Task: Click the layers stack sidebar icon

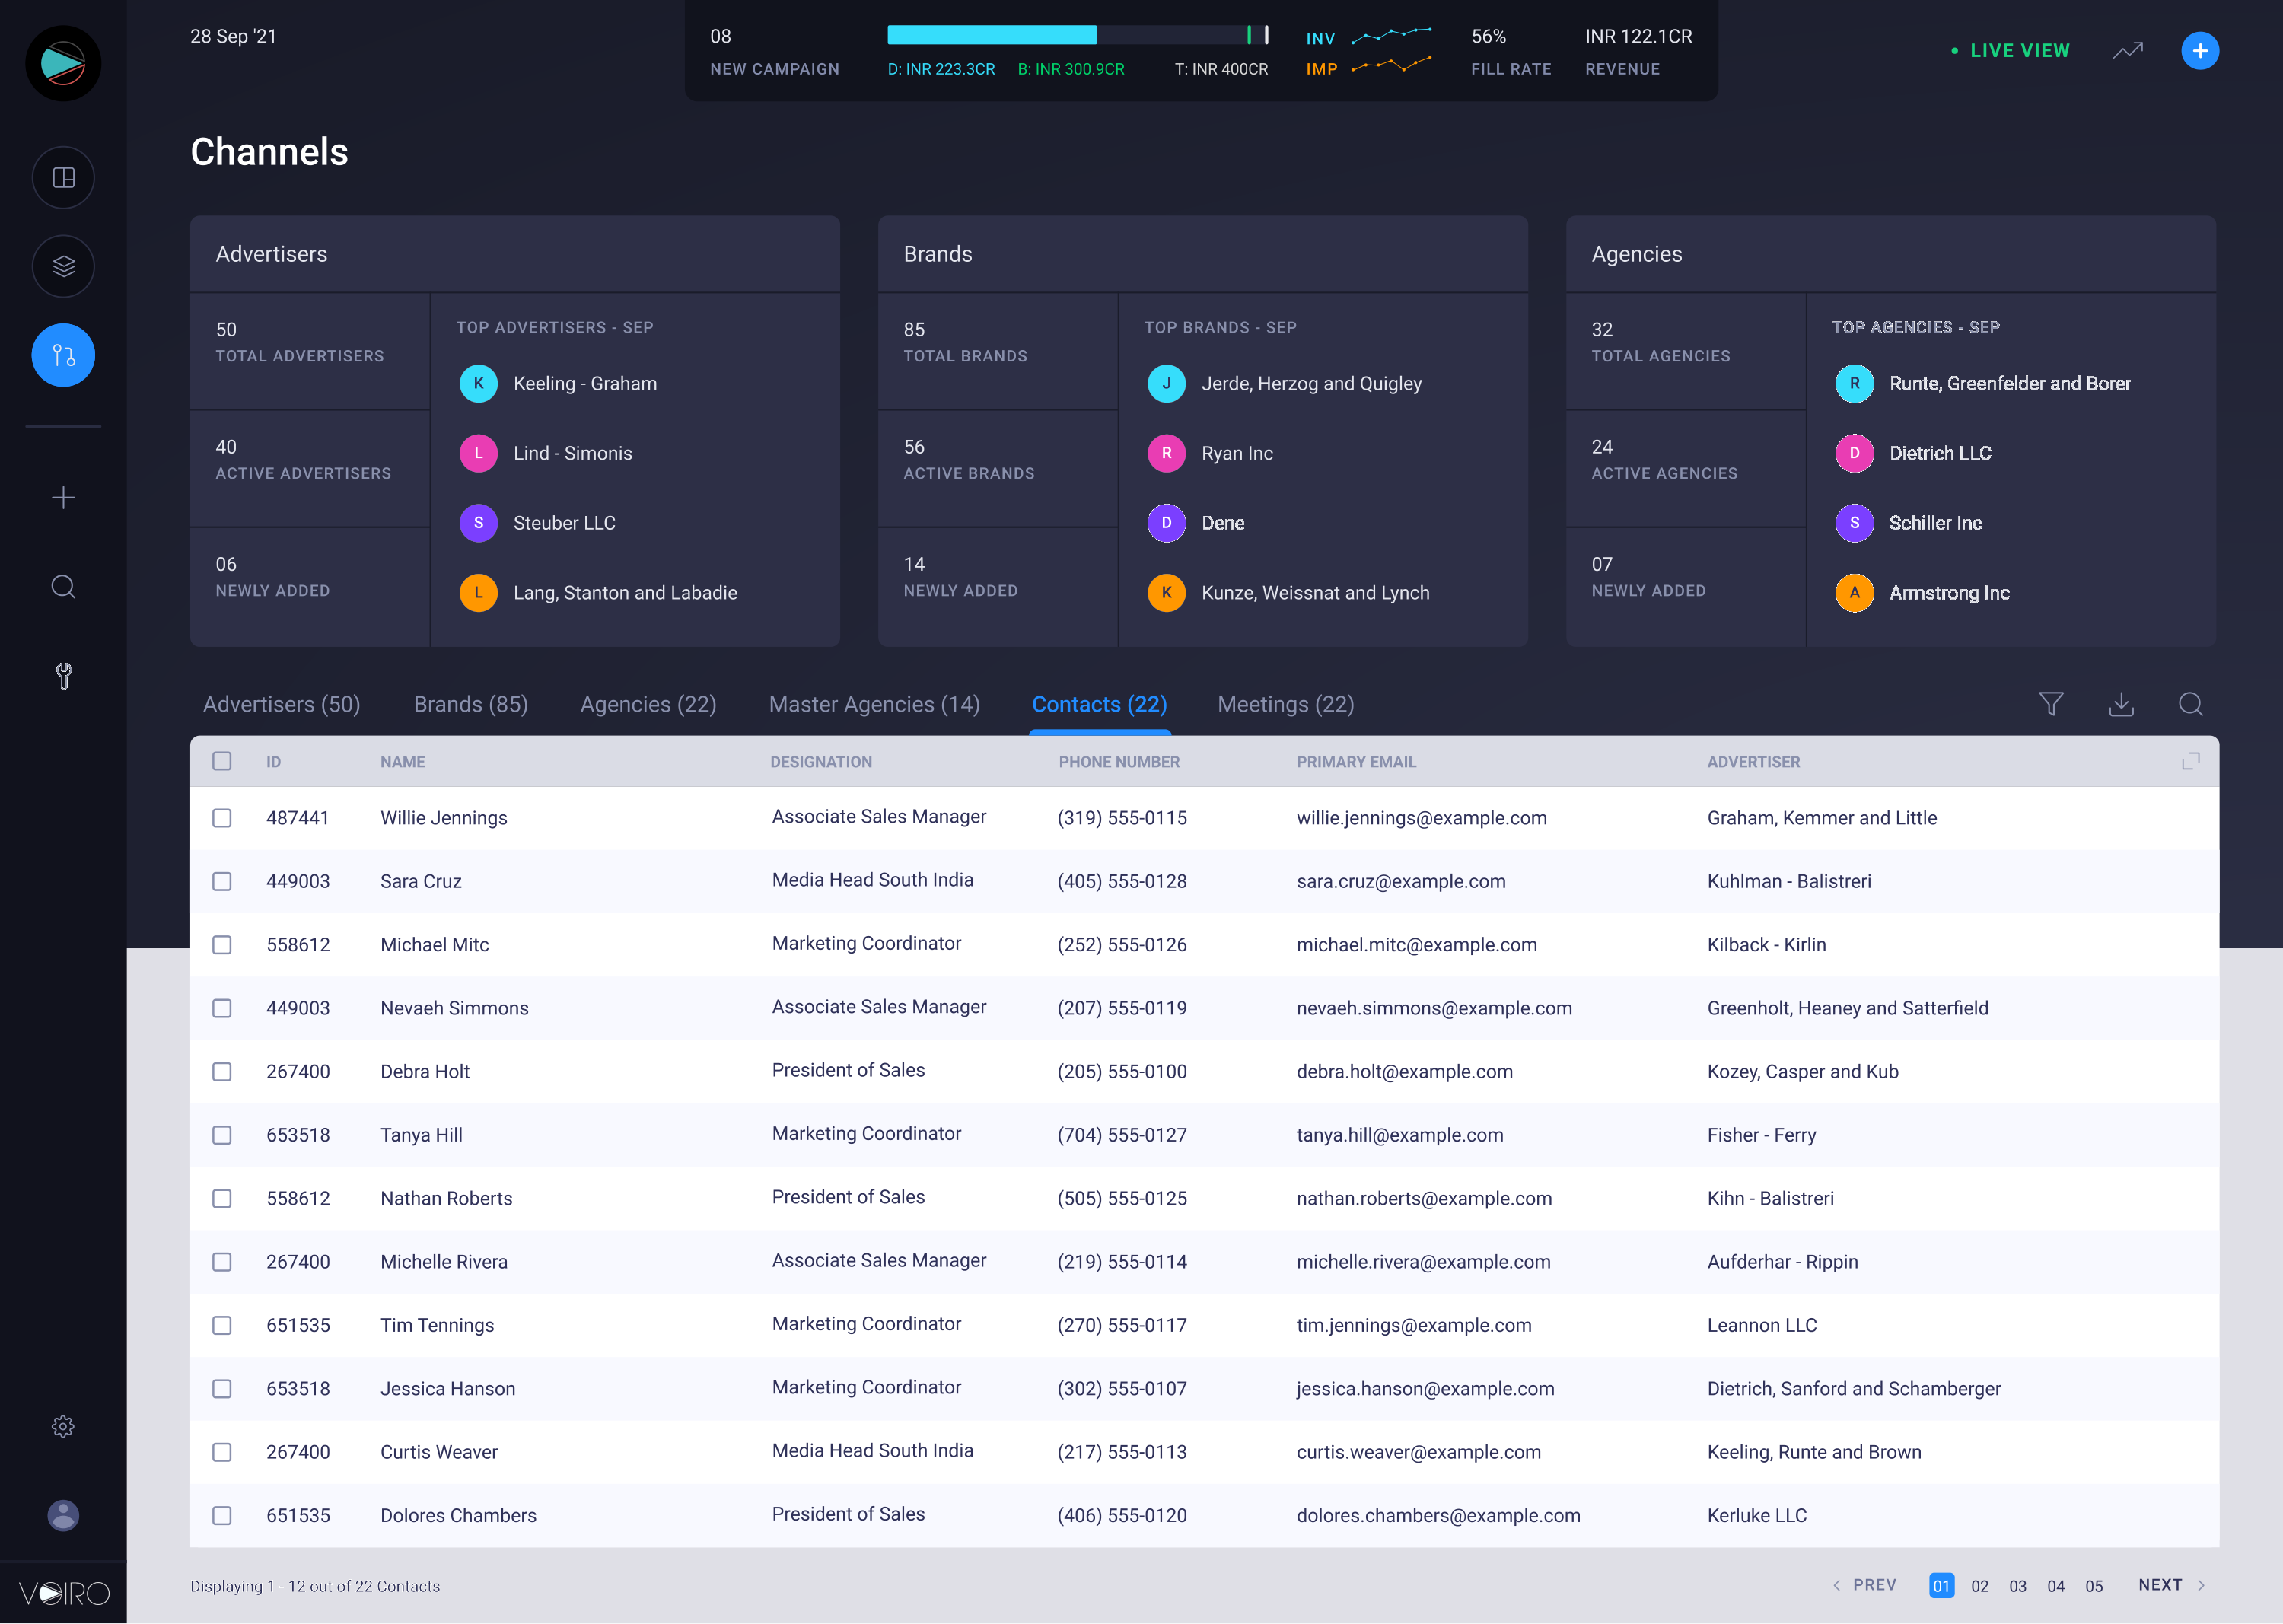Action: (63, 266)
